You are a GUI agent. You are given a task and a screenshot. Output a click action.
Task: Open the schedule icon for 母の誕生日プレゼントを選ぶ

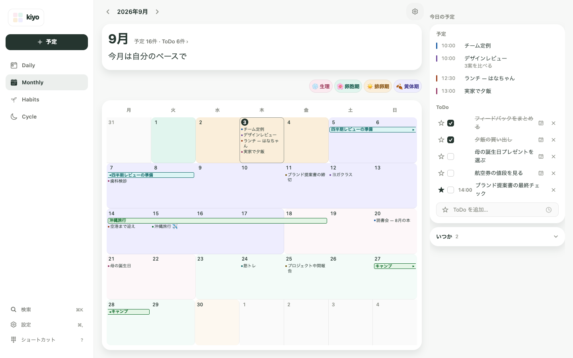coord(541,156)
